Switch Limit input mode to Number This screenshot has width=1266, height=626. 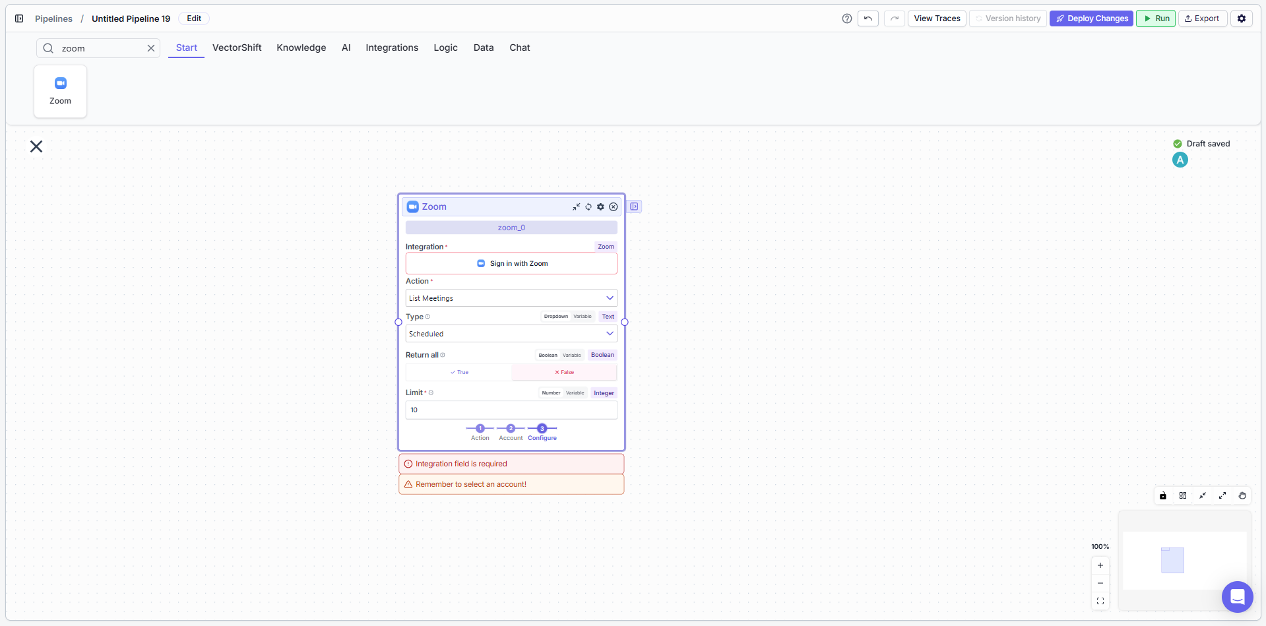coord(551,392)
